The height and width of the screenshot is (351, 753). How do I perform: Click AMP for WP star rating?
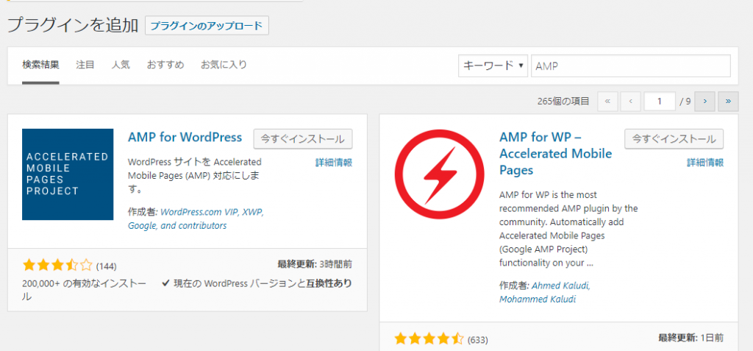point(429,339)
